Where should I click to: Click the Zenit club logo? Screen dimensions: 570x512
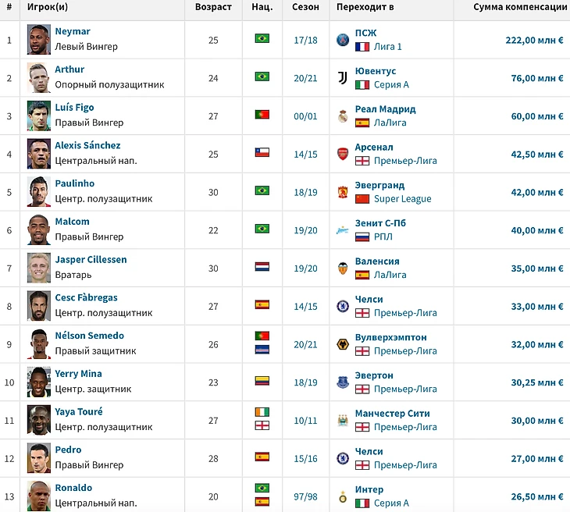pyautogui.click(x=343, y=230)
